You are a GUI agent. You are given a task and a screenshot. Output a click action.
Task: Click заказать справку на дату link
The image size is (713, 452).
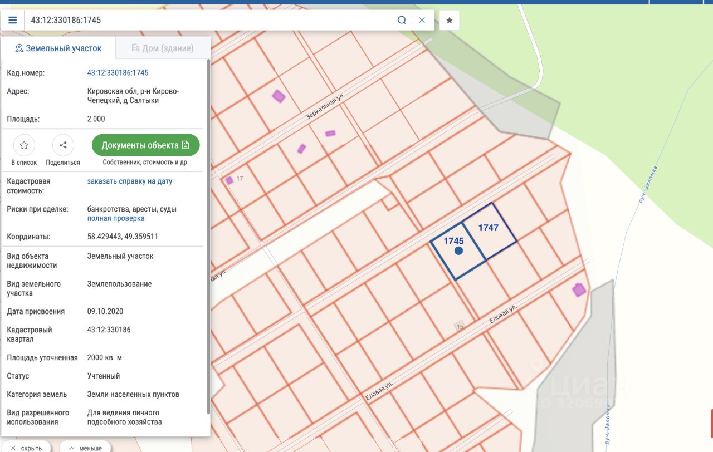pos(130,181)
